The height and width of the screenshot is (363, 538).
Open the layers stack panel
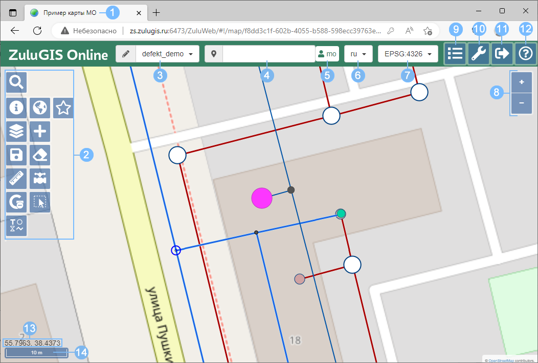16,132
